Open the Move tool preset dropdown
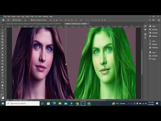Viewport: 161px width, 121px height. point(8,20)
